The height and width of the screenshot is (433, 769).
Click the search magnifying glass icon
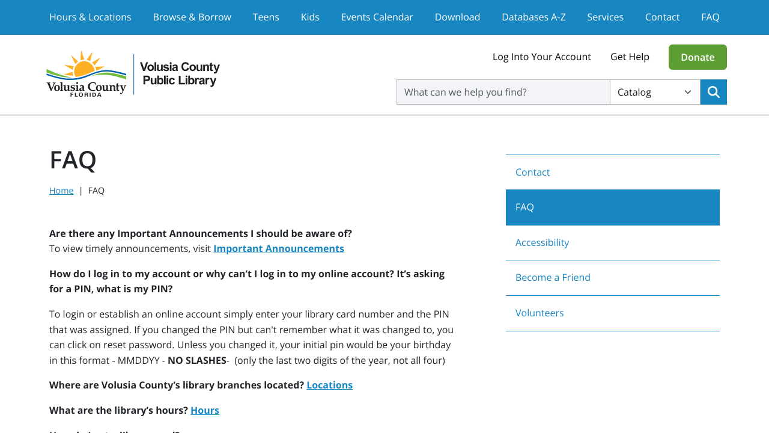[713, 91]
